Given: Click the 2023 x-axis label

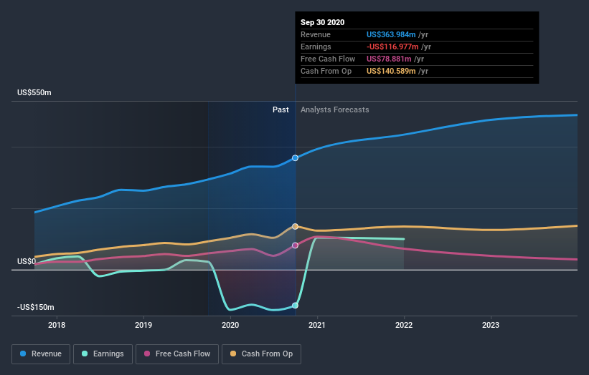Looking at the screenshot, I should point(491,325).
